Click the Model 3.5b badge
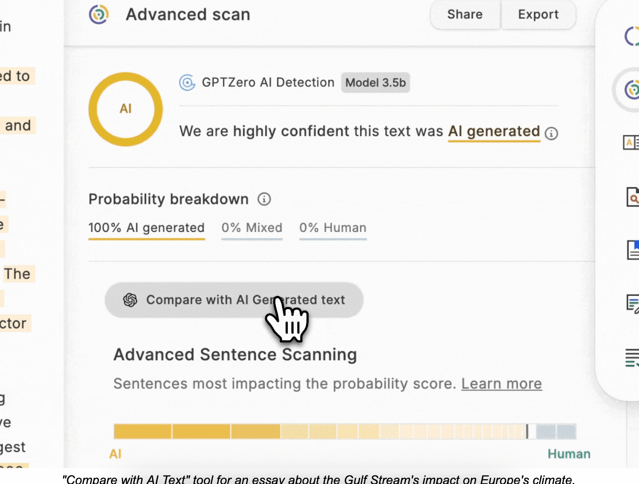This screenshot has height=484, width=639. tap(375, 83)
